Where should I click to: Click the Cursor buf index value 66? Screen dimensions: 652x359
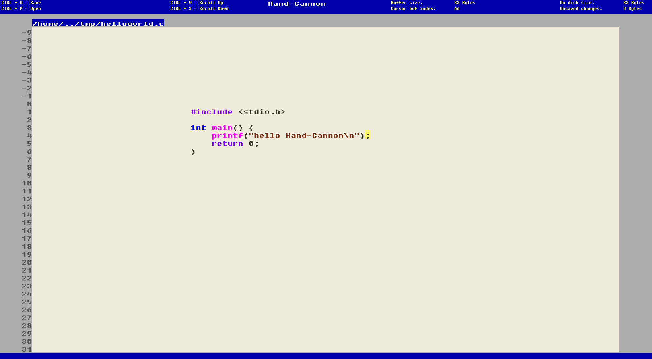(457, 9)
